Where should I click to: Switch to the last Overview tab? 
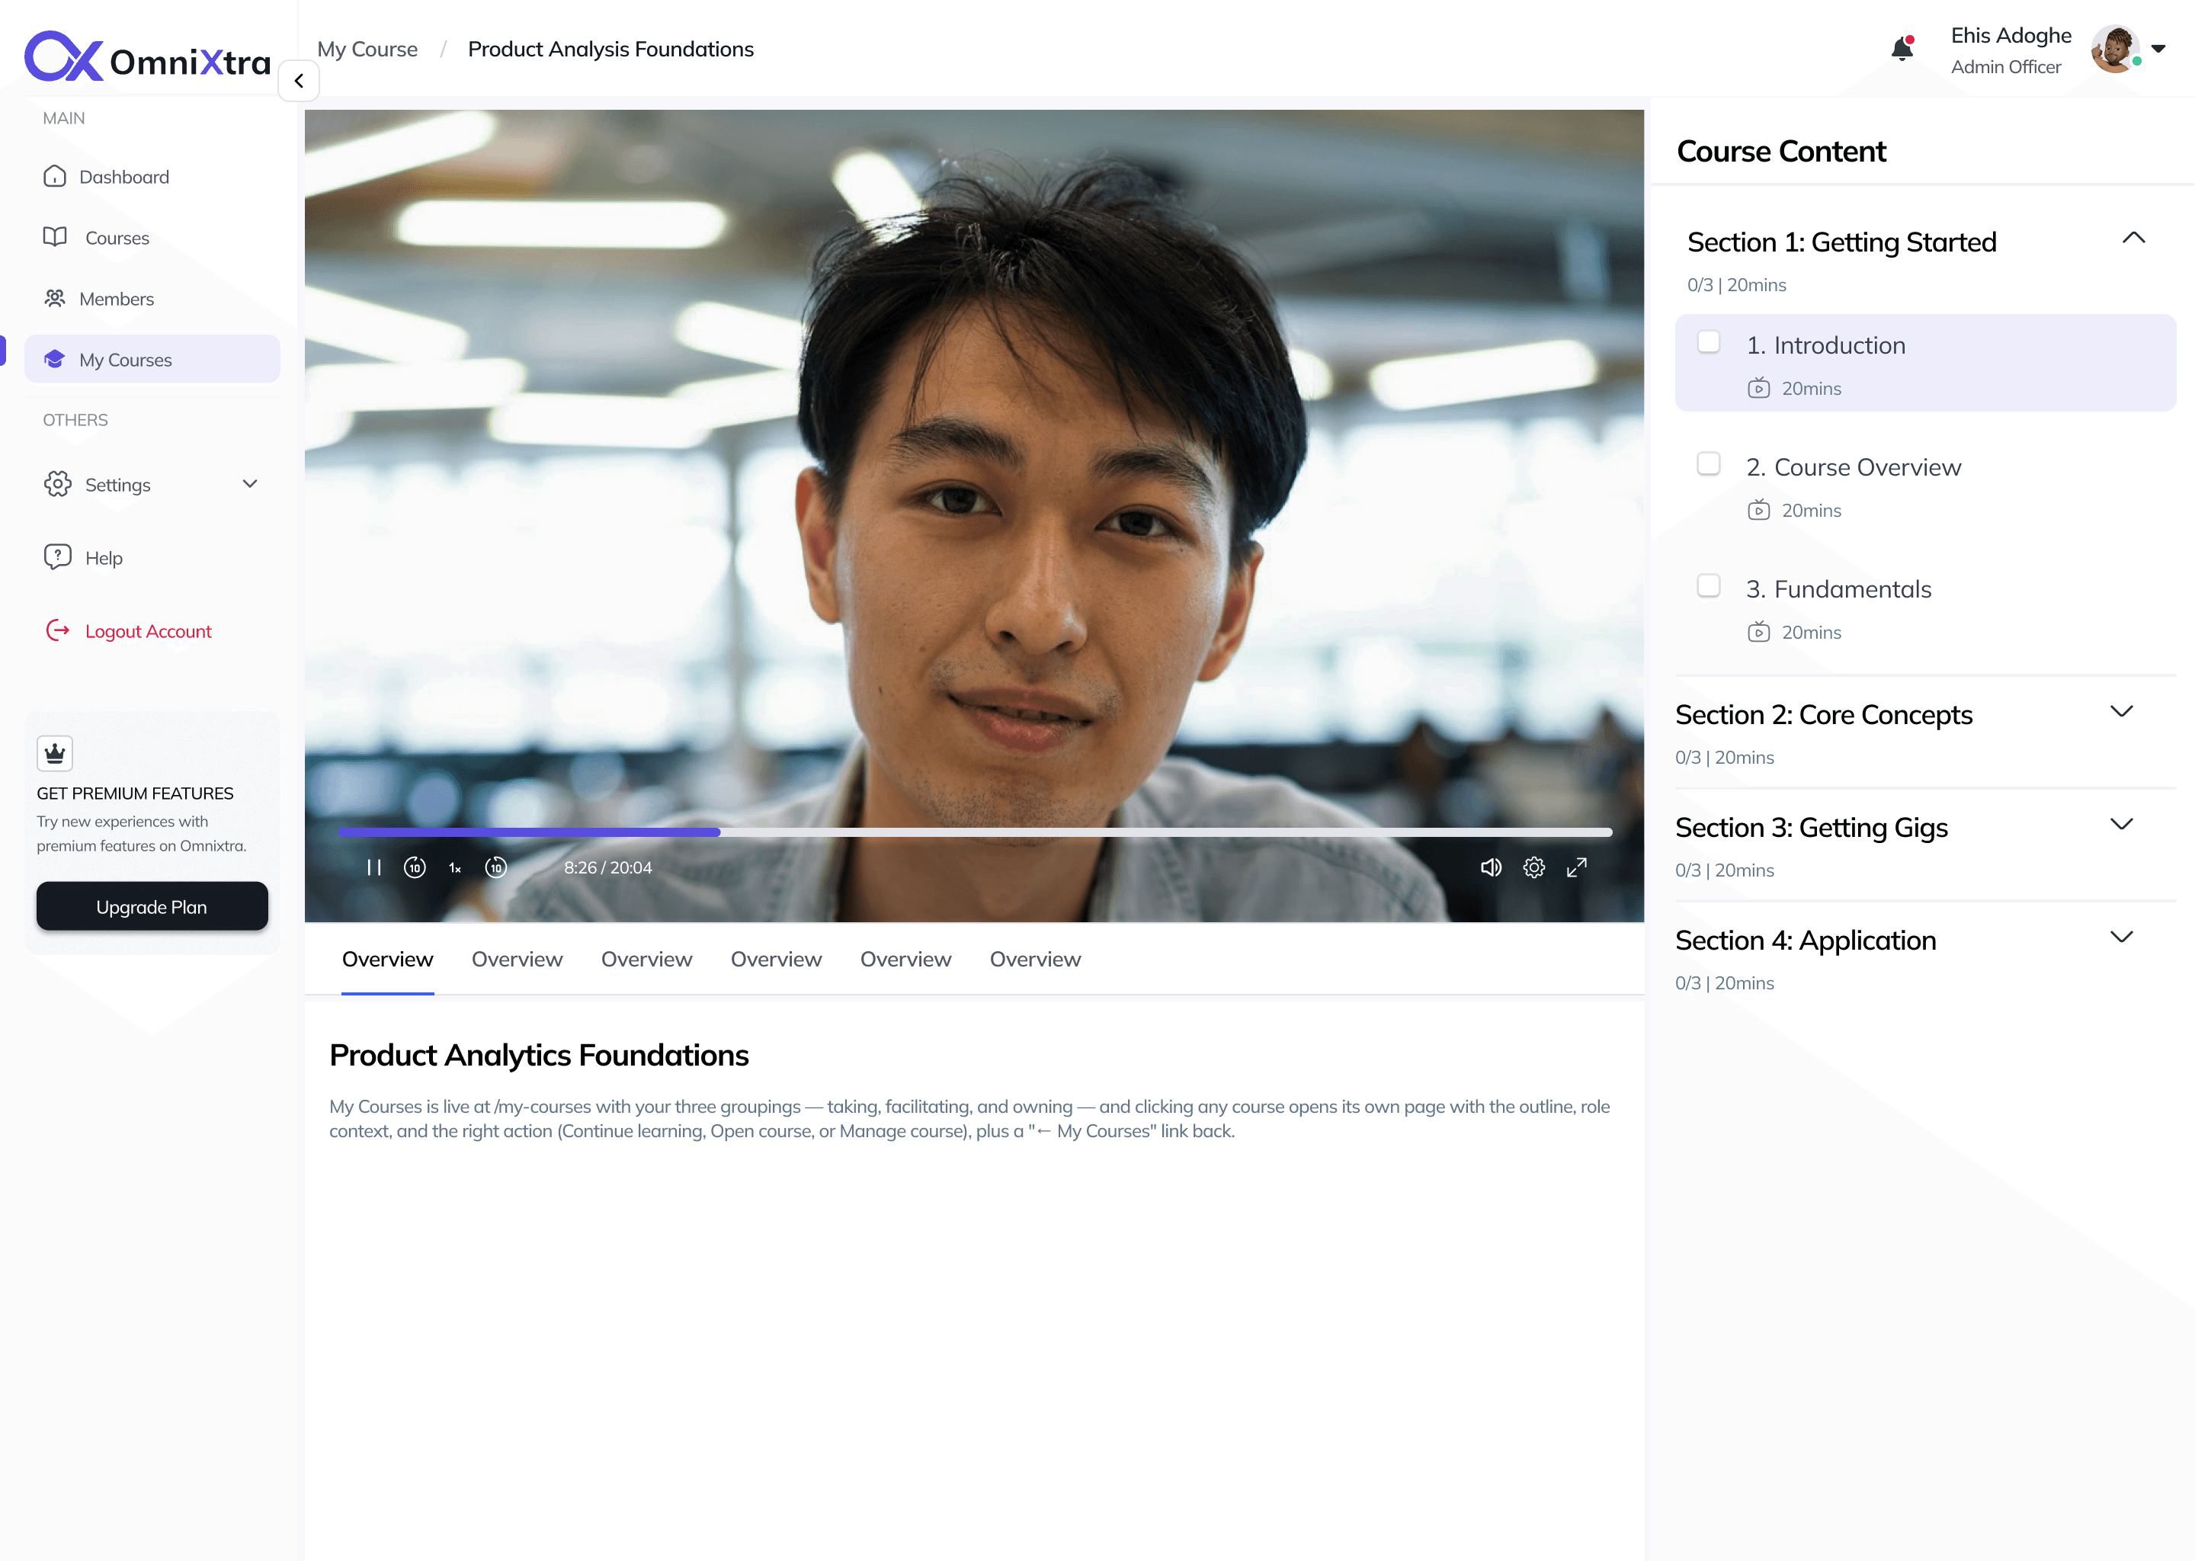click(1035, 960)
